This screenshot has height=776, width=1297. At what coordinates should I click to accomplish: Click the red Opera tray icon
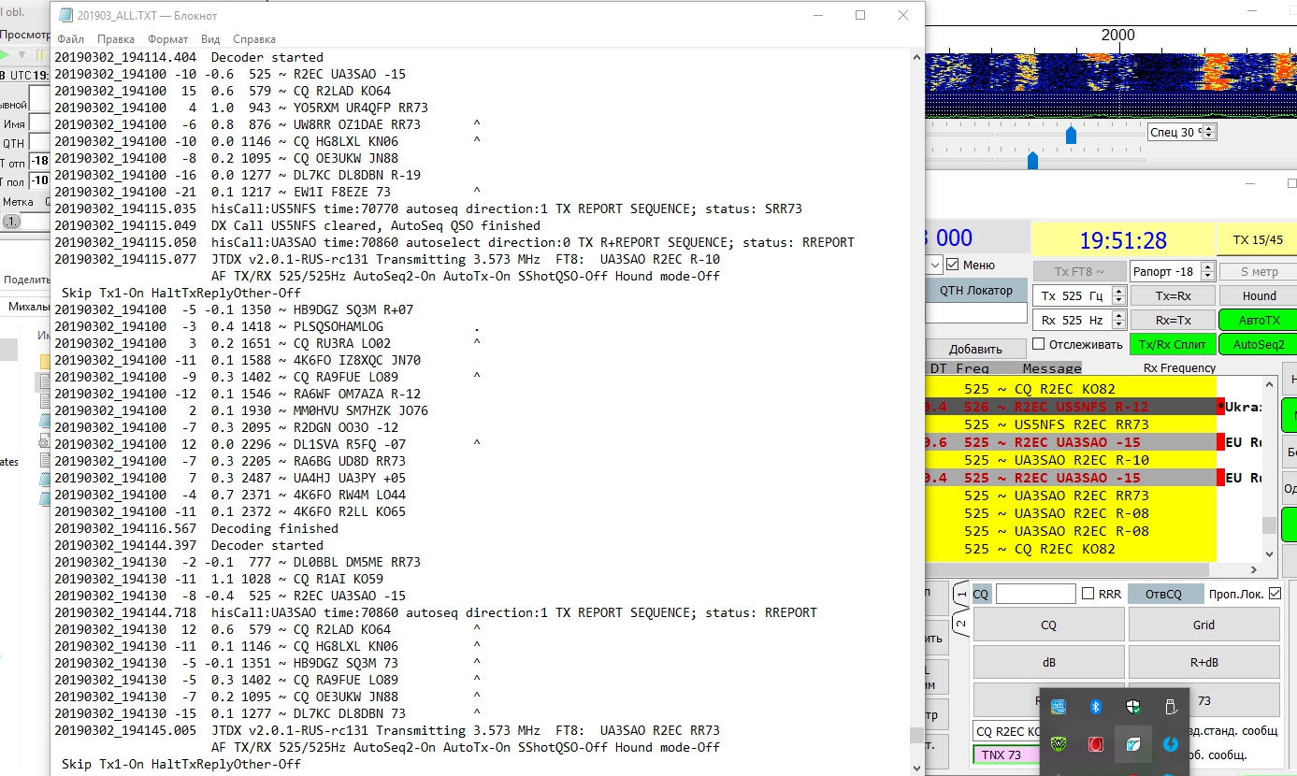1095,744
